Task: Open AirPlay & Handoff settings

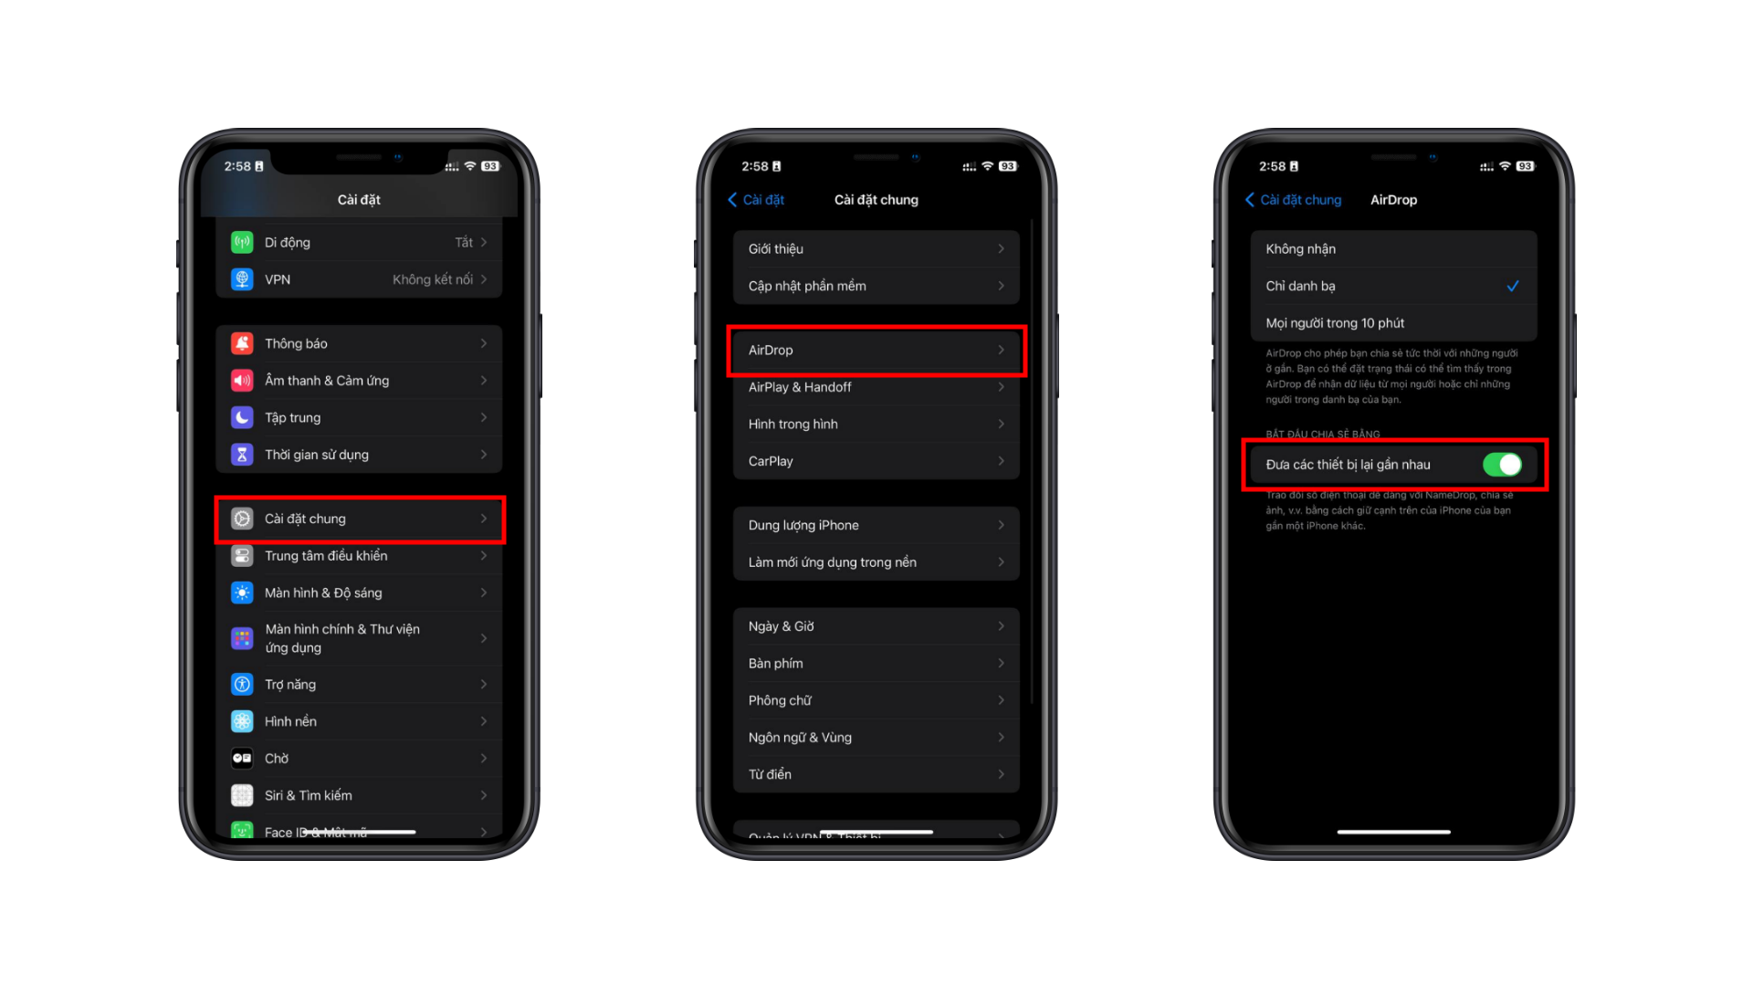Action: click(877, 386)
